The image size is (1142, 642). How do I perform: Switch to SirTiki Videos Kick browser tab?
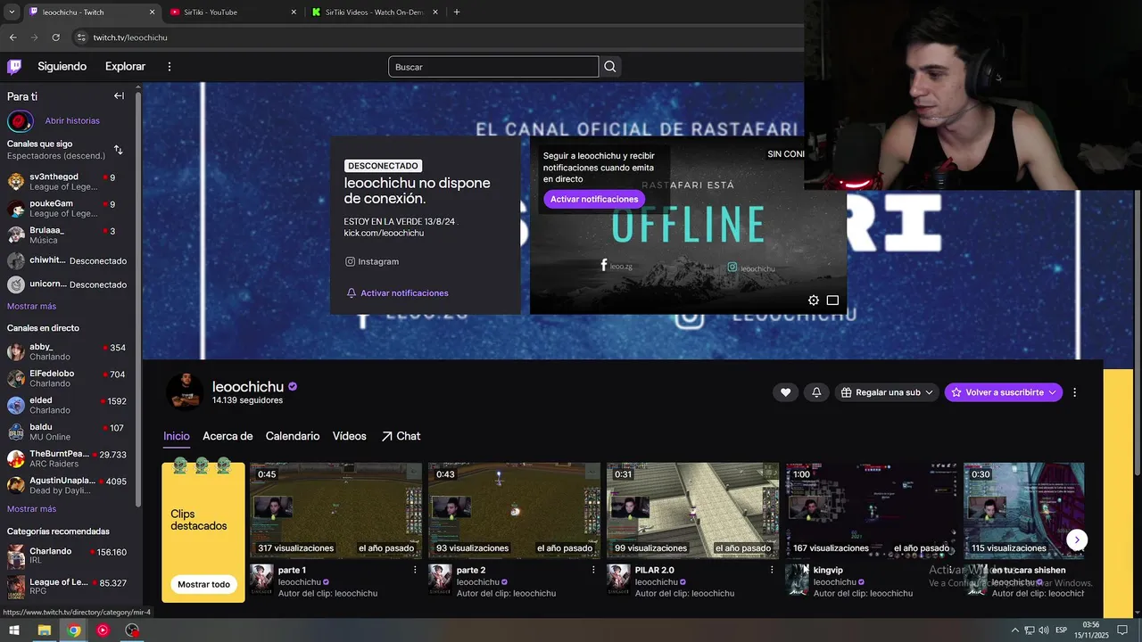click(x=375, y=12)
